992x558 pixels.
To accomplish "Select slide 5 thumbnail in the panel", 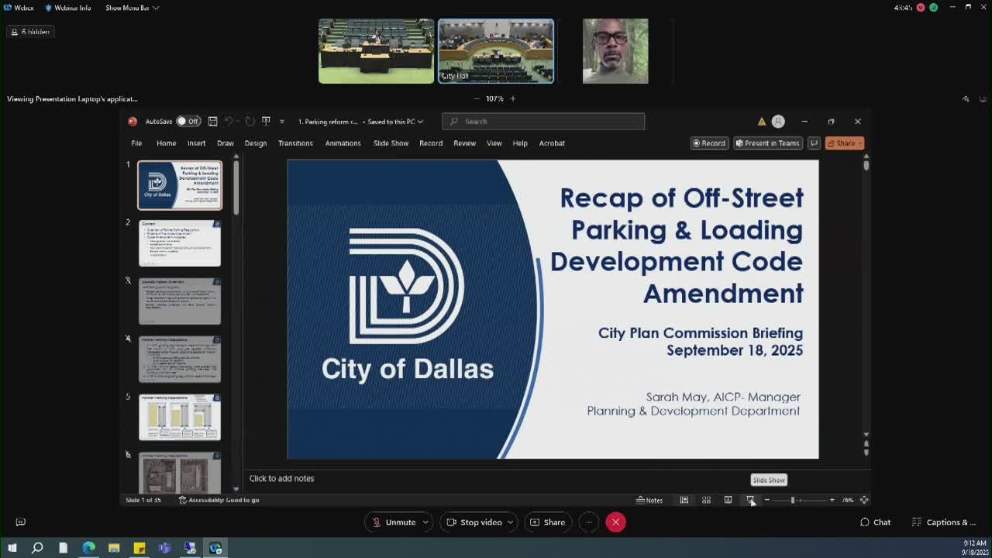I will (180, 417).
